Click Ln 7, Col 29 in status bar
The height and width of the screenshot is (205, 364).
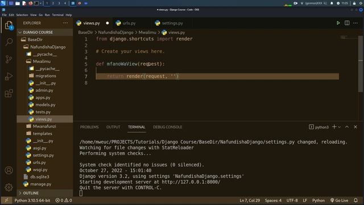[250, 200]
